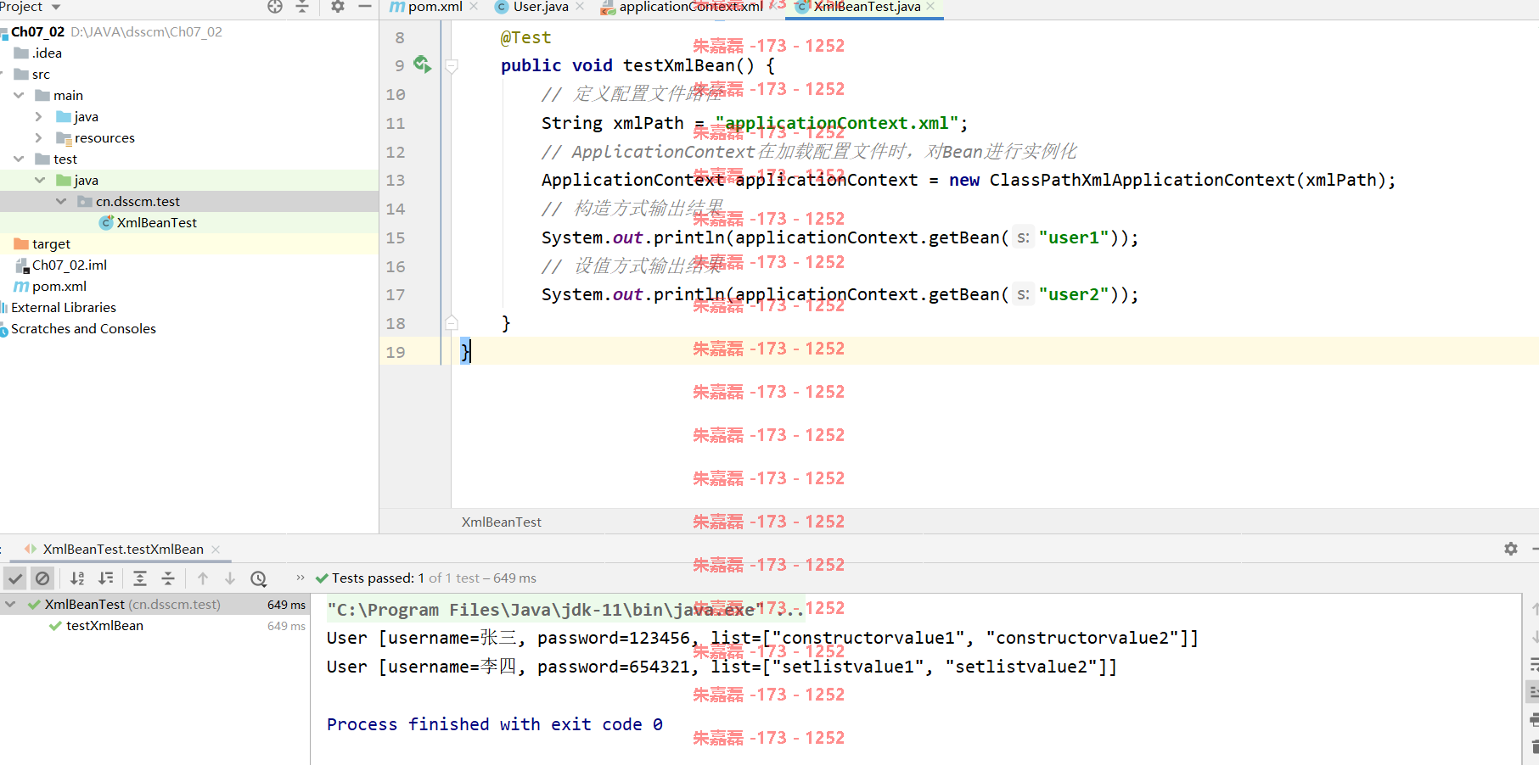Image resolution: width=1539 pixels, height=765 pixels.
Task: Collapse the java folder under test
Action: 40,180
